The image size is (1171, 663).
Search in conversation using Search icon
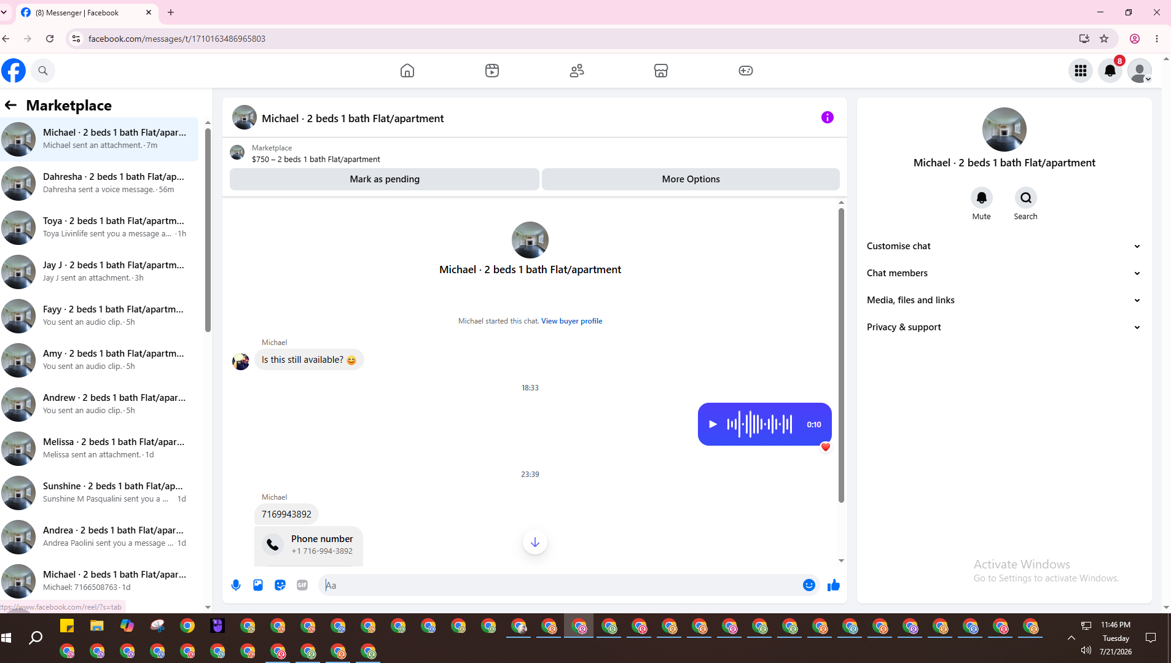tap(1025, 198)
